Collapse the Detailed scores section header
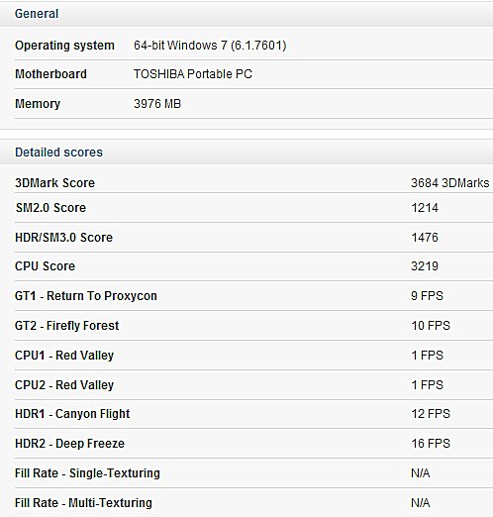This screenshot has width=493, height=517. (246, 153)
